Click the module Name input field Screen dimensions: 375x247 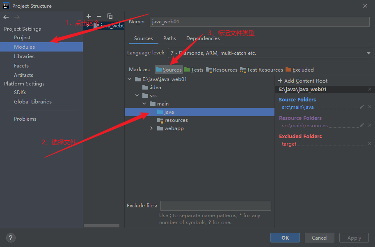(x=259, y=22)
